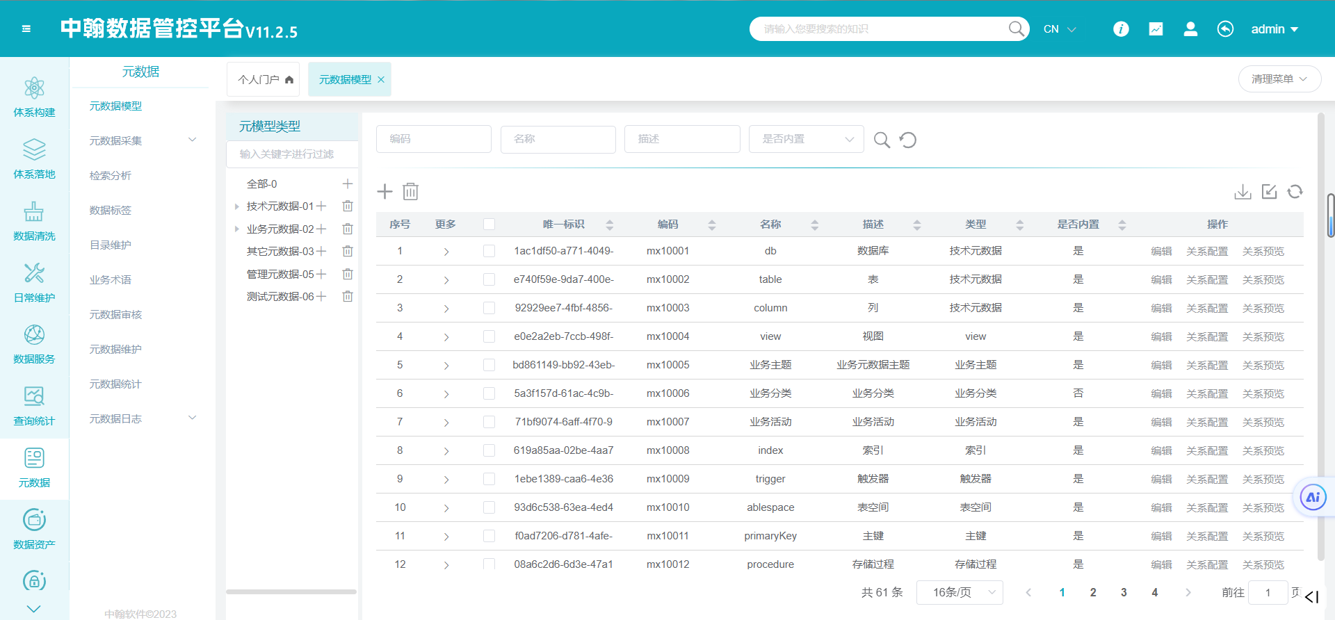Click 关系配置 for the table row
This screenshot has width=1335, height=620.
1207,280
